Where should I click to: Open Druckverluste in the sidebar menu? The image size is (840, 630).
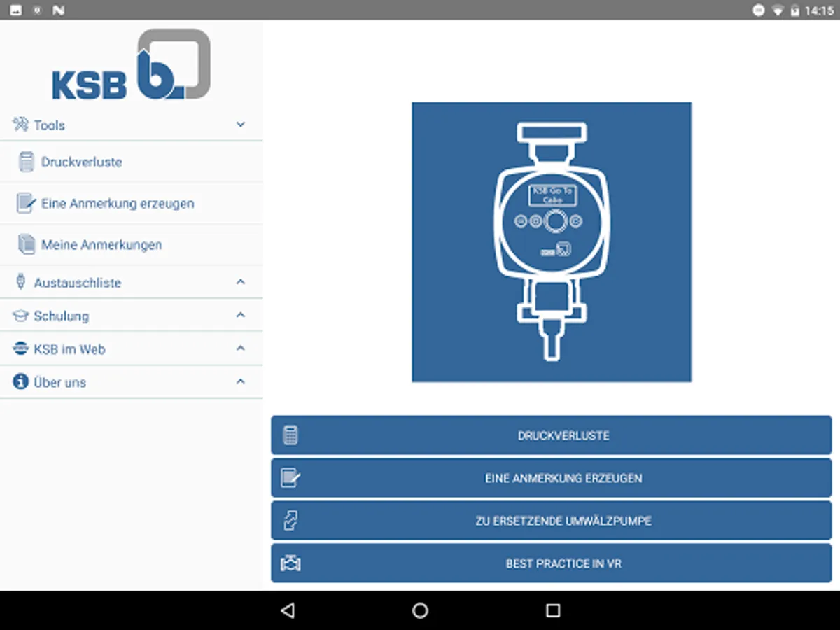[132, 162]
